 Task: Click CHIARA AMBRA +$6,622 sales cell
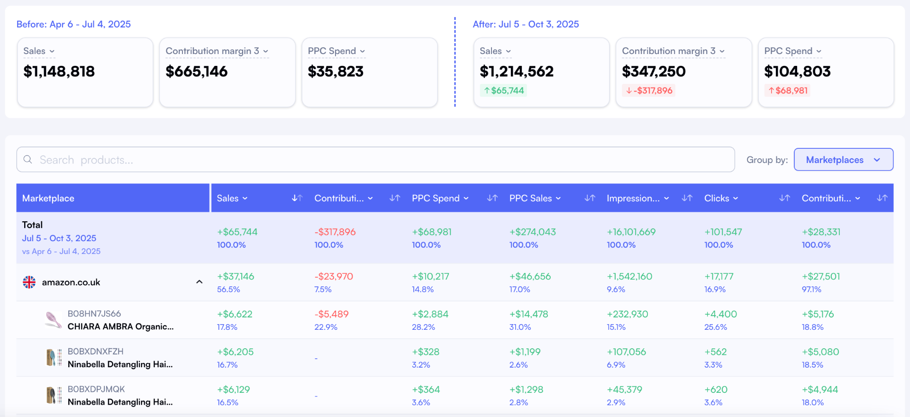pos(235,314)
